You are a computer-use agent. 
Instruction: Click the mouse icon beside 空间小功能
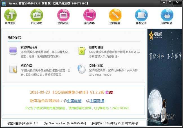pos(82,69)
